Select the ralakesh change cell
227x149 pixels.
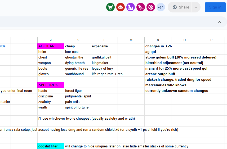tap(178, 80)
